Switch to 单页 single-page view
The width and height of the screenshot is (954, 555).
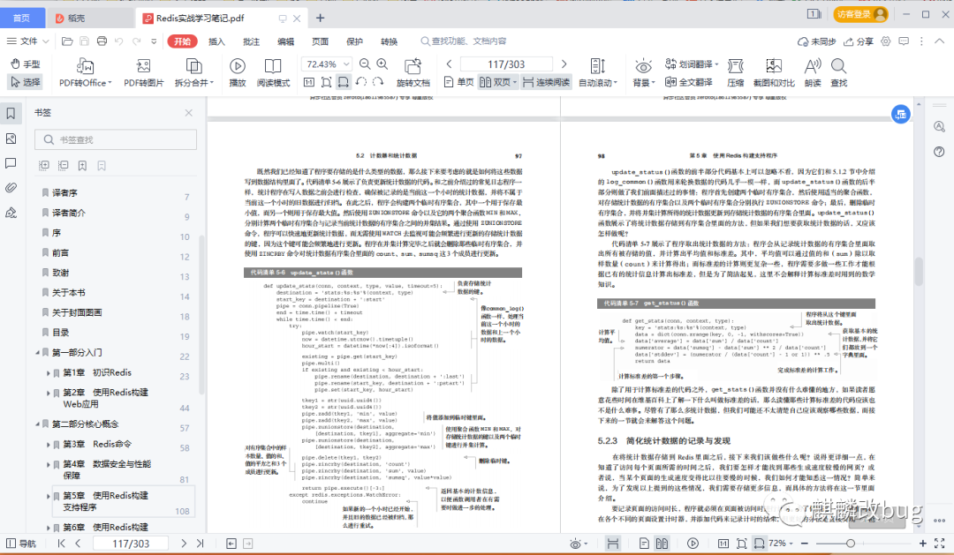[x=458, y=82]
